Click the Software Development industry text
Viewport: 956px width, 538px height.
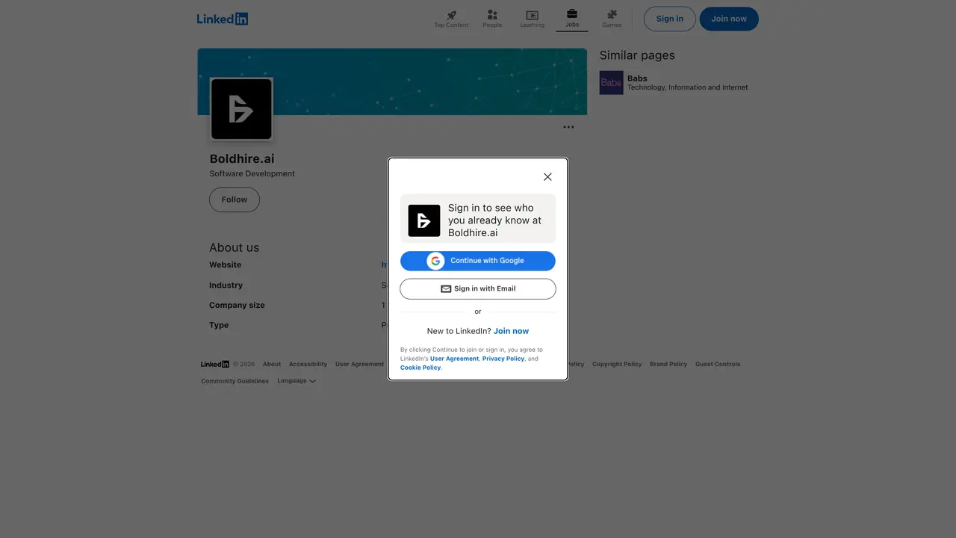pos(252,174)
